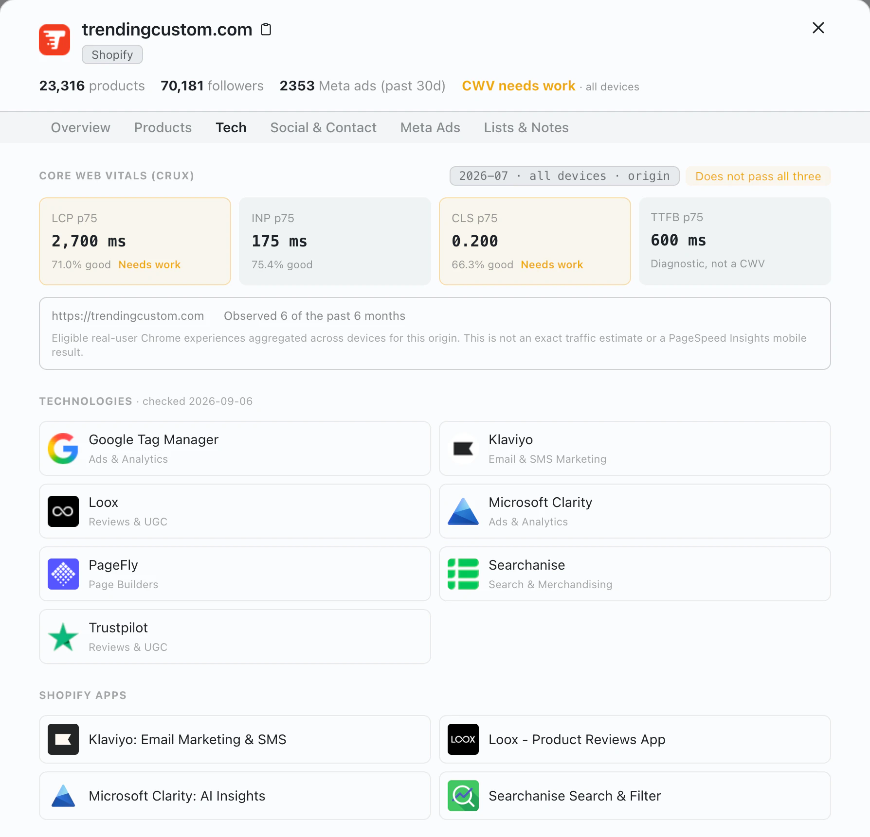Click the Klaviyo flag icon in Technologies
This screenshot has width=870, height=837.
pos(463,448)
